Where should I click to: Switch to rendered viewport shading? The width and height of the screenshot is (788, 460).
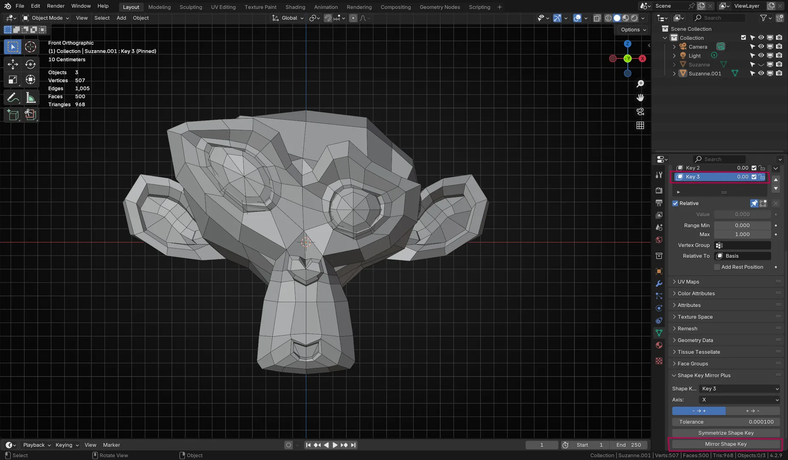pyautogui.click(x=634, y=18)
